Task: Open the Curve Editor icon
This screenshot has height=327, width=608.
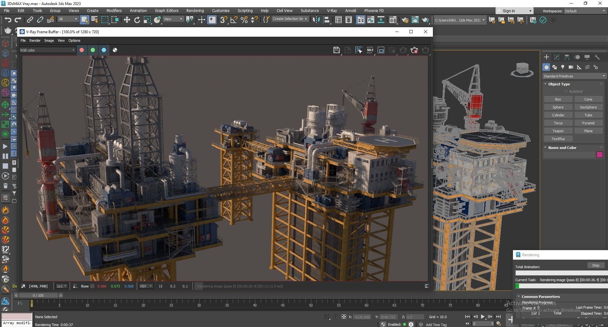Action: (x=370, y=20)
